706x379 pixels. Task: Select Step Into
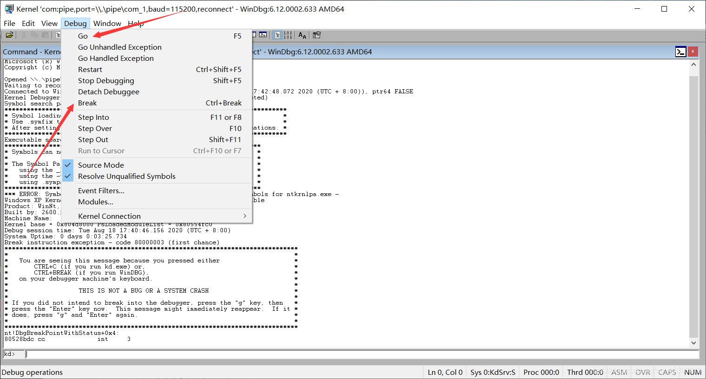point(157,117)
